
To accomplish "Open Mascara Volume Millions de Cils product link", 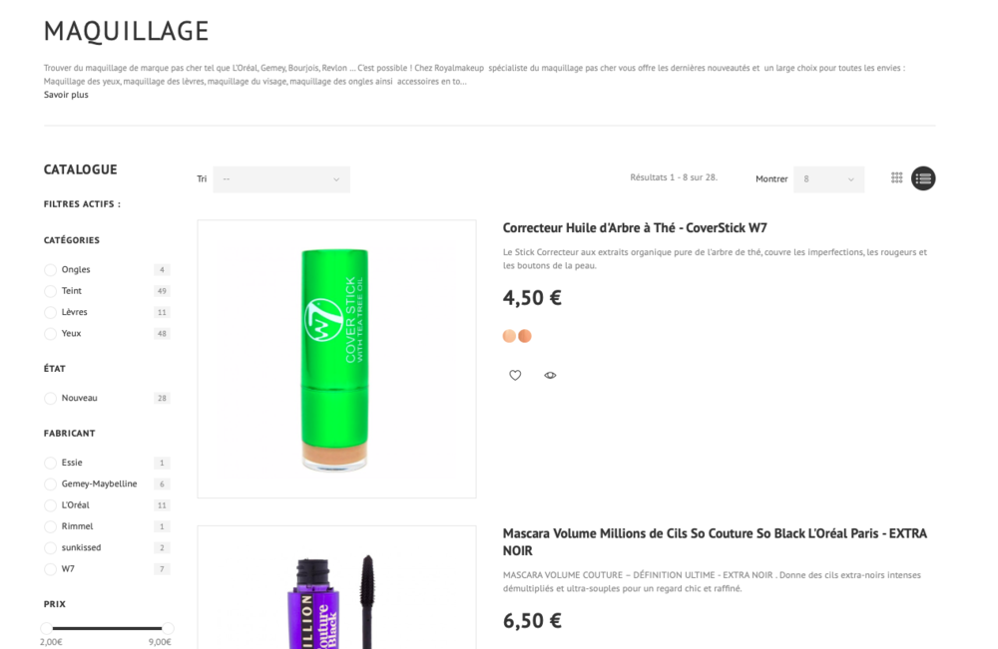I will coord(715,541).
